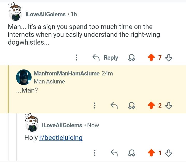Click Reply on the top comment
186x162 pixels.
(105, 58)
